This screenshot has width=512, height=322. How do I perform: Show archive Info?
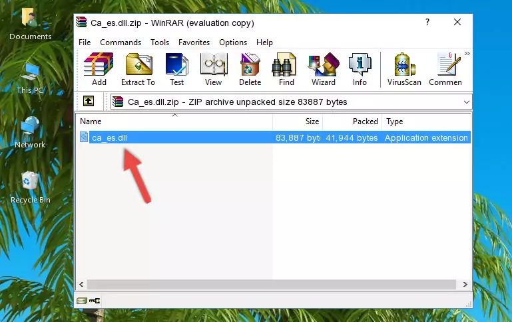point(360,69)
